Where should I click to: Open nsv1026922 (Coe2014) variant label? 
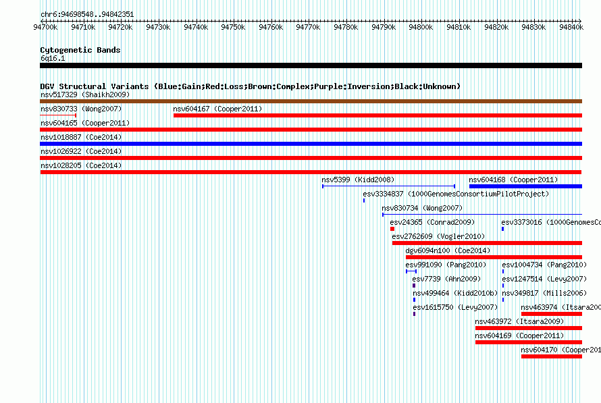(81, 151)
